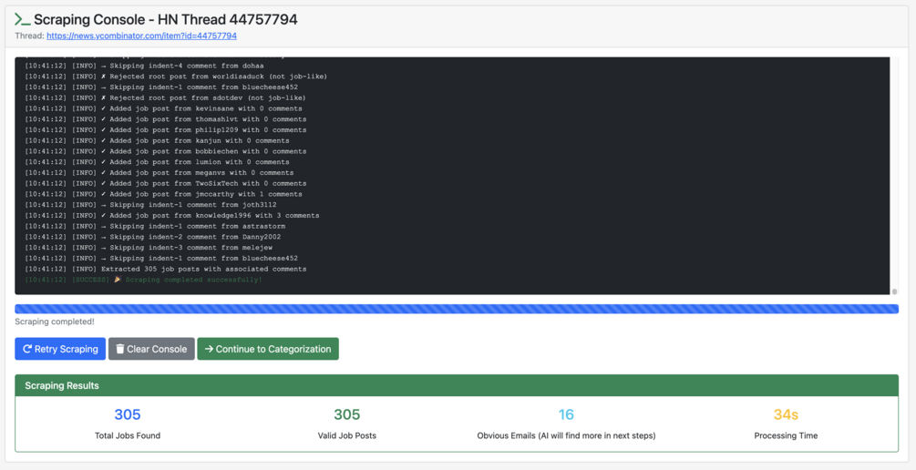Click the Total Jobs Found label
The height and width of the screenshot is (470, 916).
pyautogui.click(x=128, y=435)
